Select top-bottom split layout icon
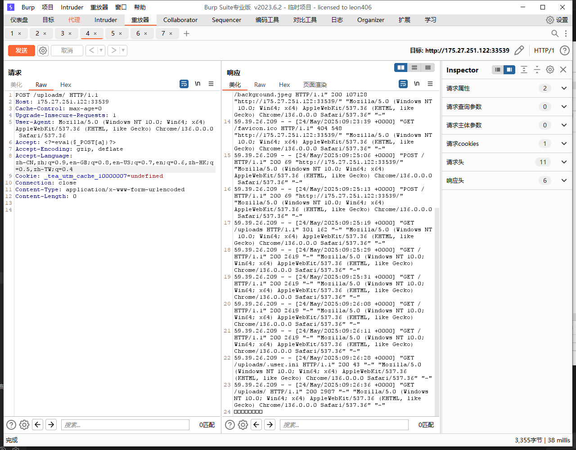 pyautogui.click(x=414, y=67)
